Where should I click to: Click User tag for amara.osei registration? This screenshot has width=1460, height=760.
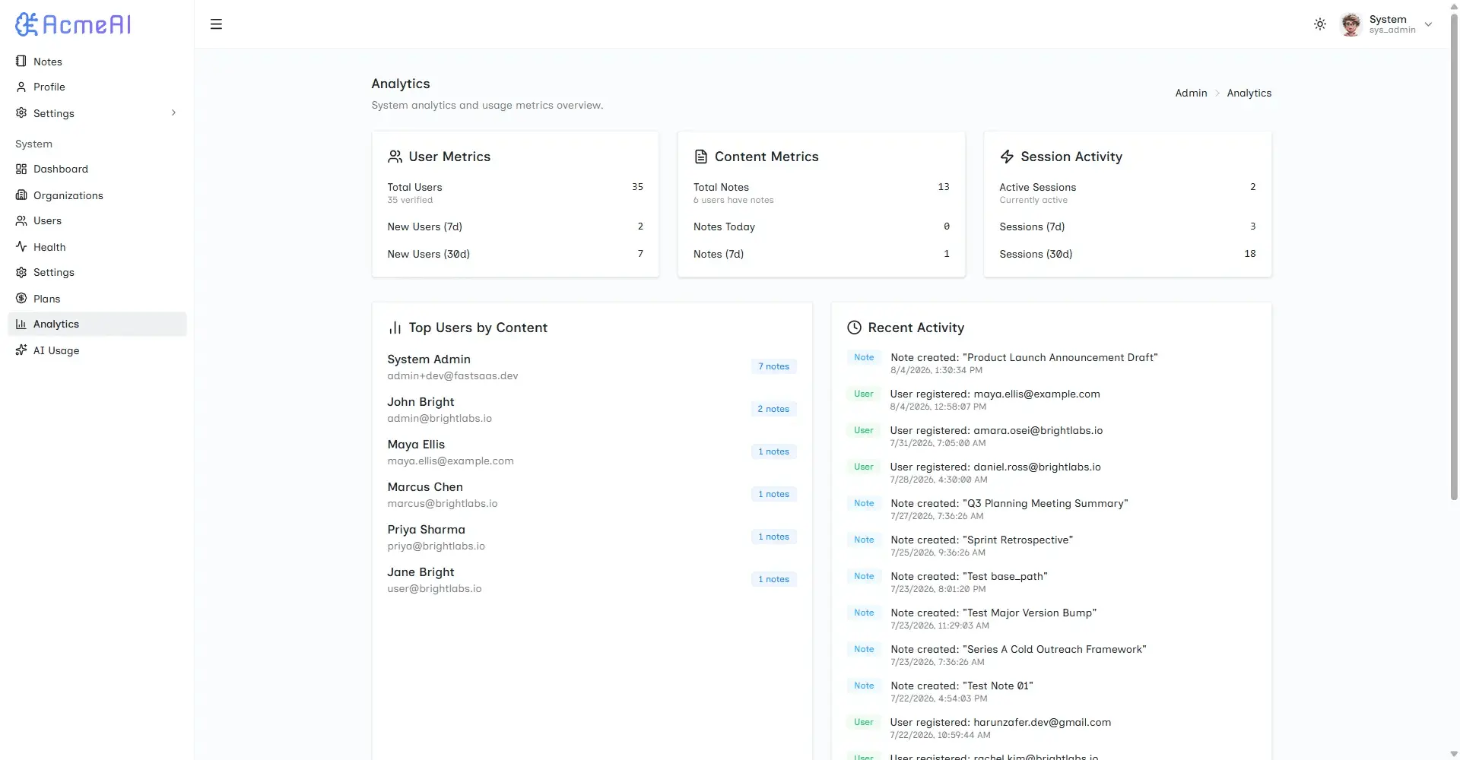(x=863, y=430)
